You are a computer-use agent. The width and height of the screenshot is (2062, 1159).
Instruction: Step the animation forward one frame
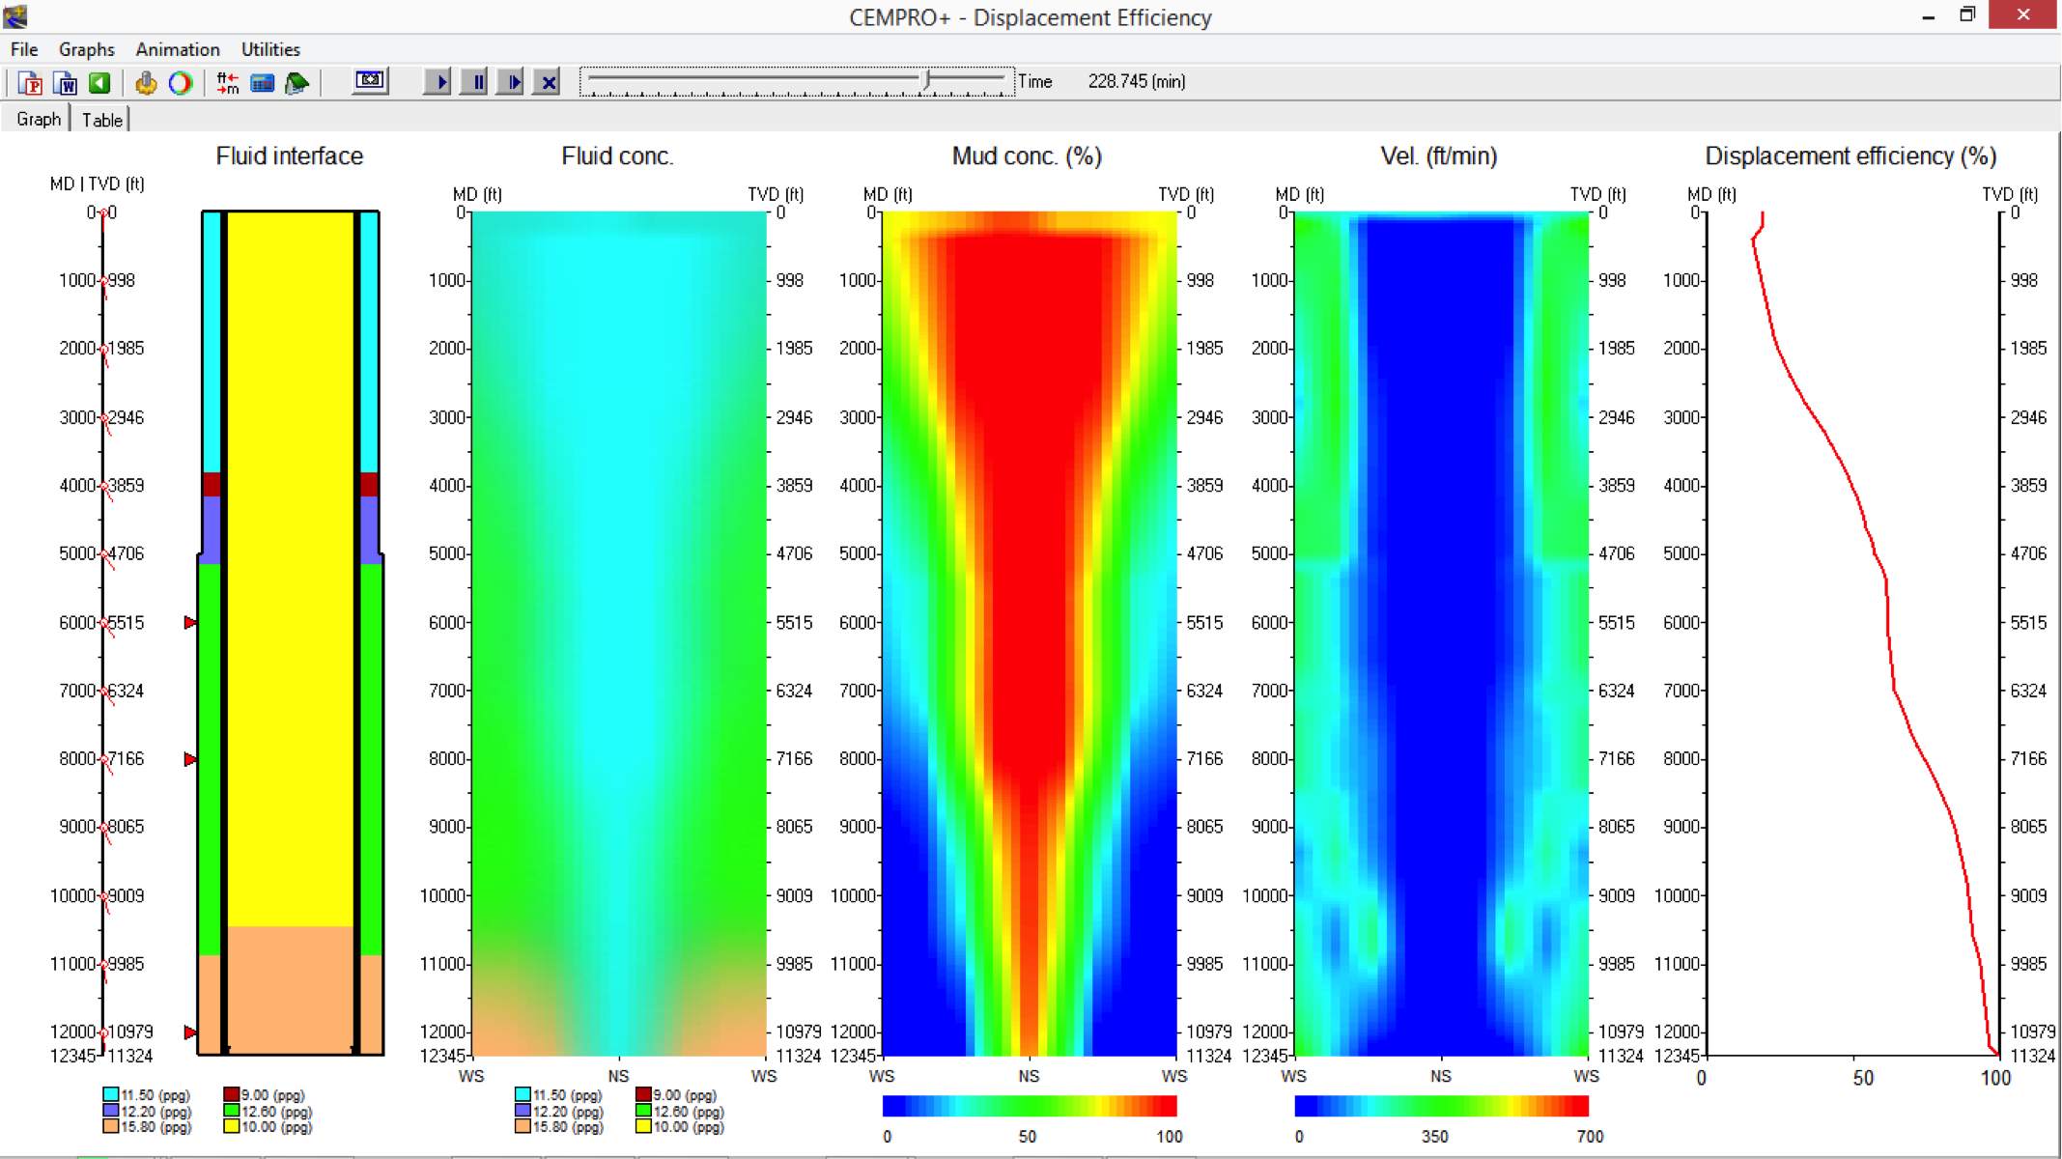tap(511, 82)
